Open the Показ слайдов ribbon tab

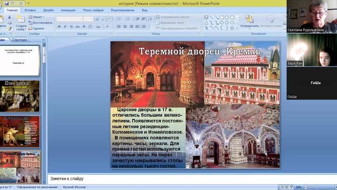point(93,10)
